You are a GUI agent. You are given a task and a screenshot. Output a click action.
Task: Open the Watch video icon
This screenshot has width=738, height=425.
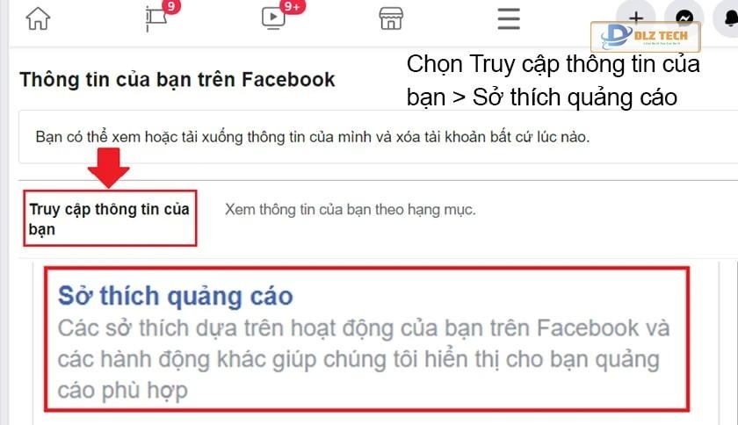[273, 18]
